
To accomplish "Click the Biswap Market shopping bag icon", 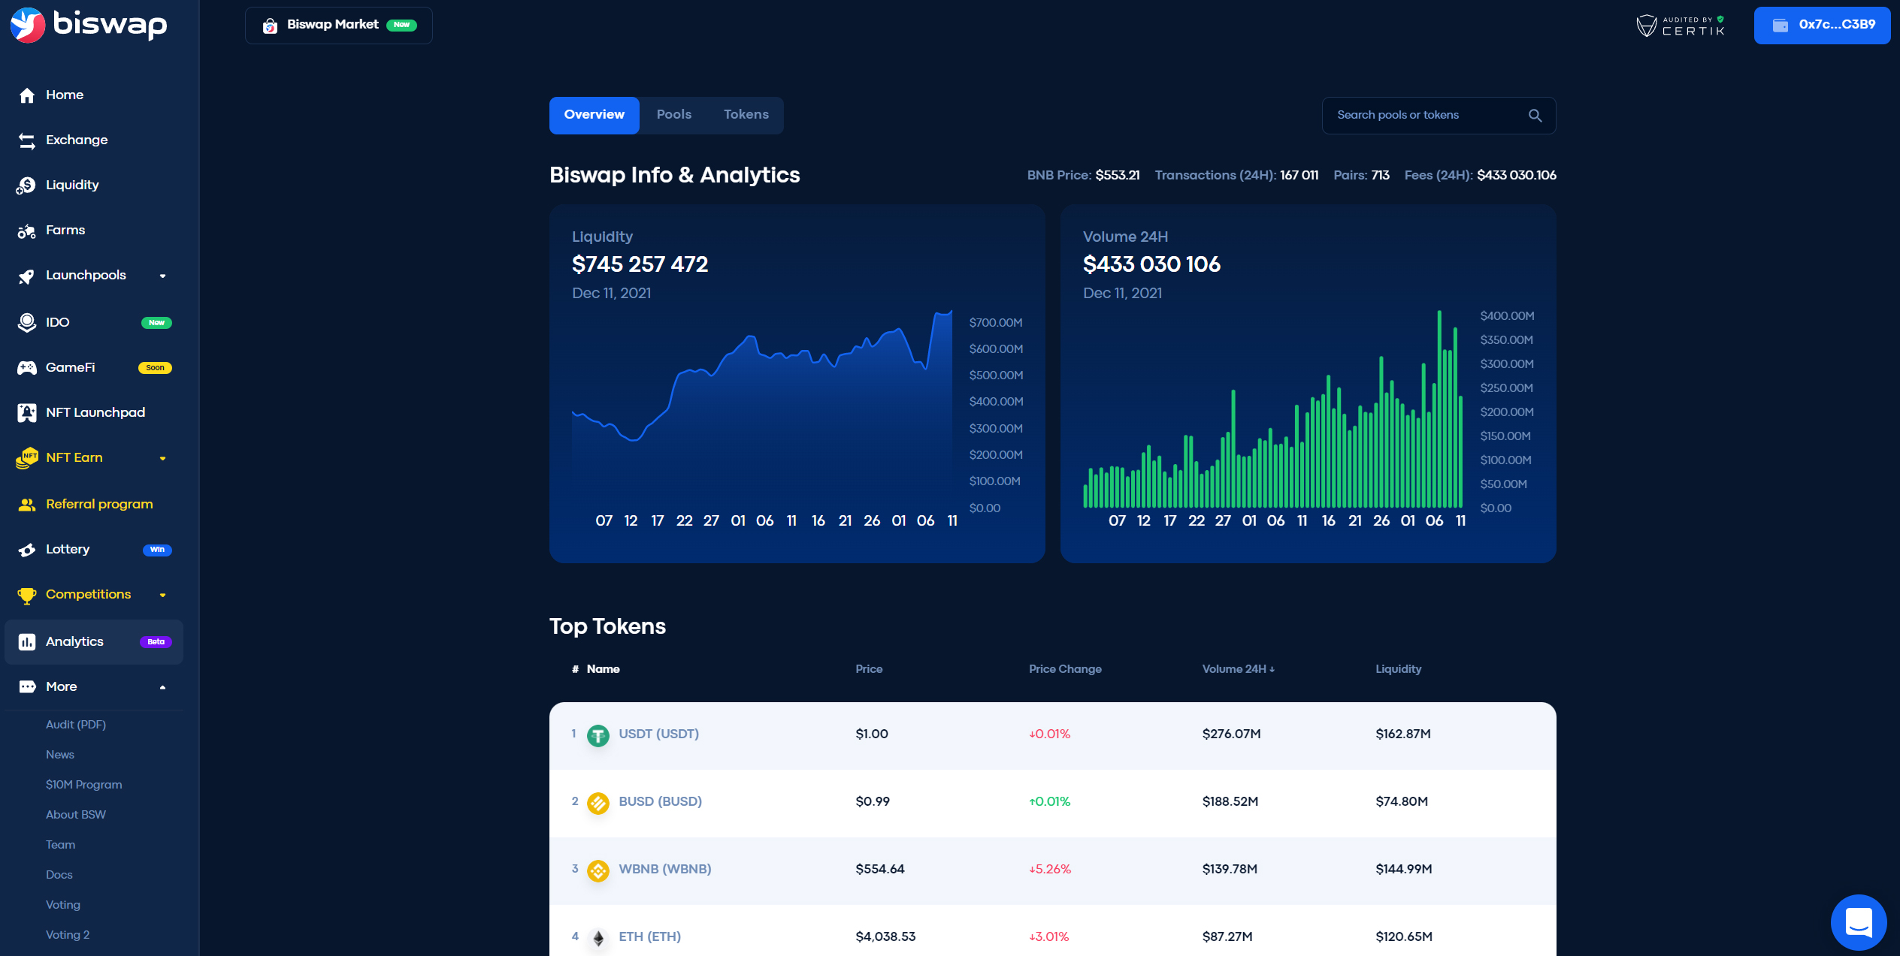I will (270, 26).
